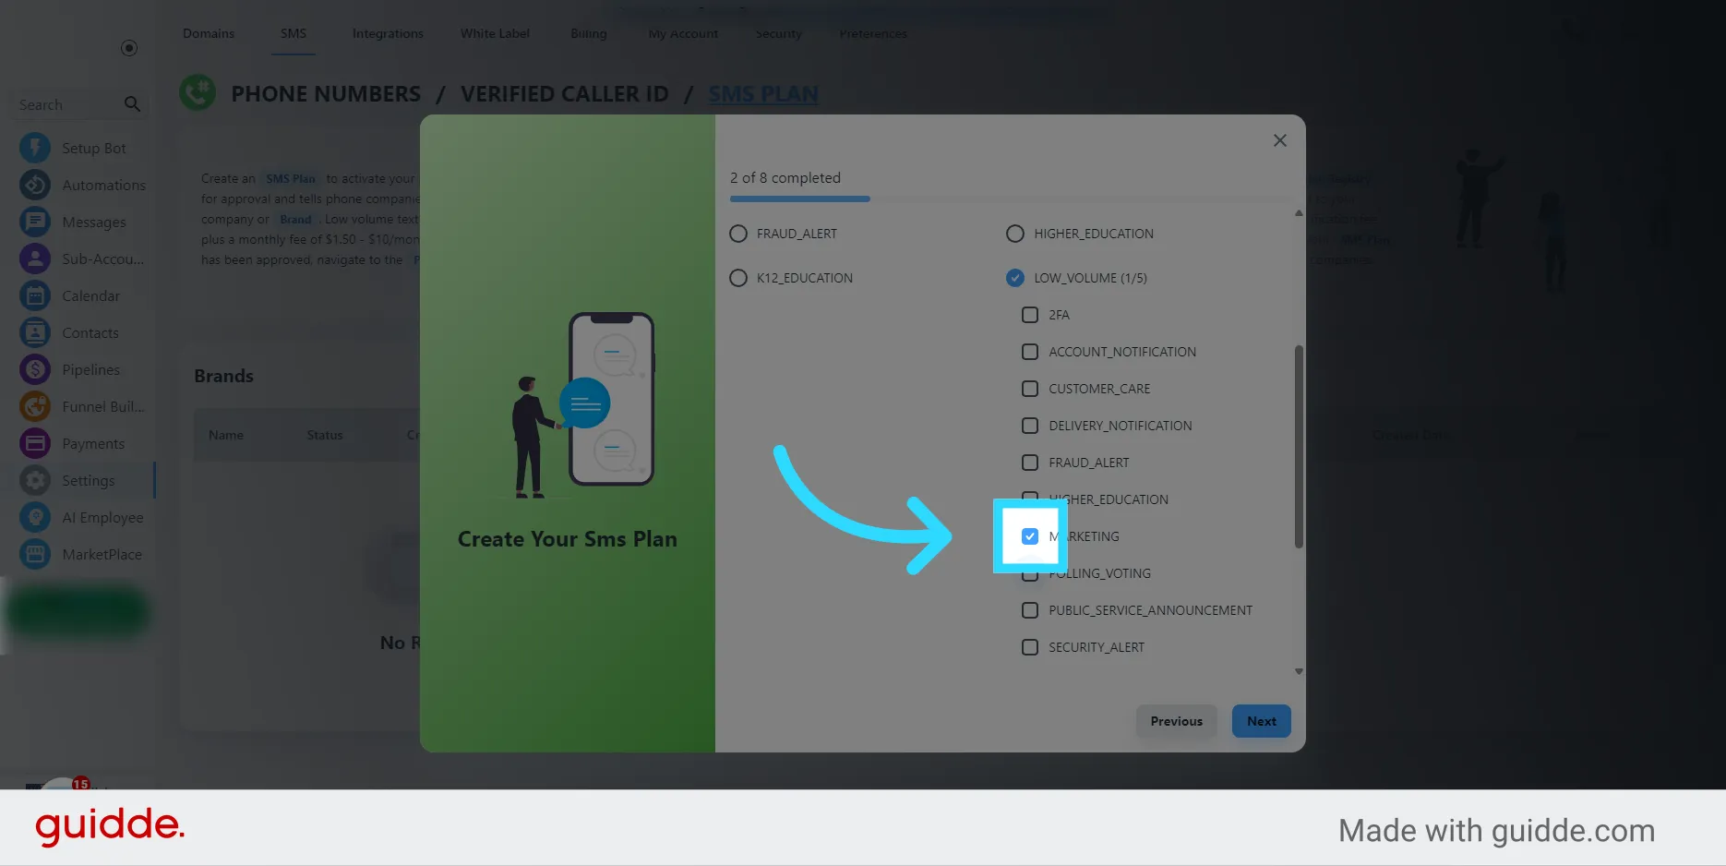Viewport: 1726px width, 866px height.
Task: Click the Status column header in Brands table
Action: [325, 435]
